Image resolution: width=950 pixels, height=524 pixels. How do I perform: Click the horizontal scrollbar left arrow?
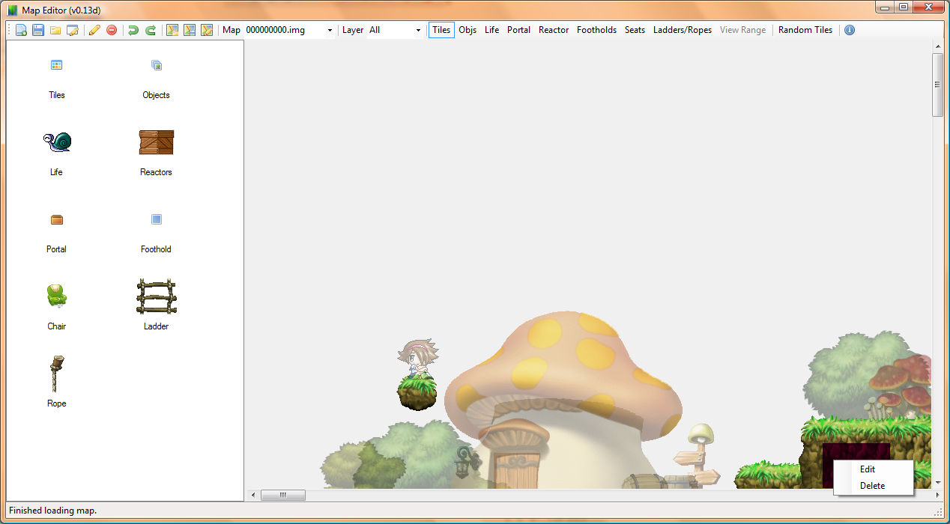pyautogui.click(x=252, y=495)
